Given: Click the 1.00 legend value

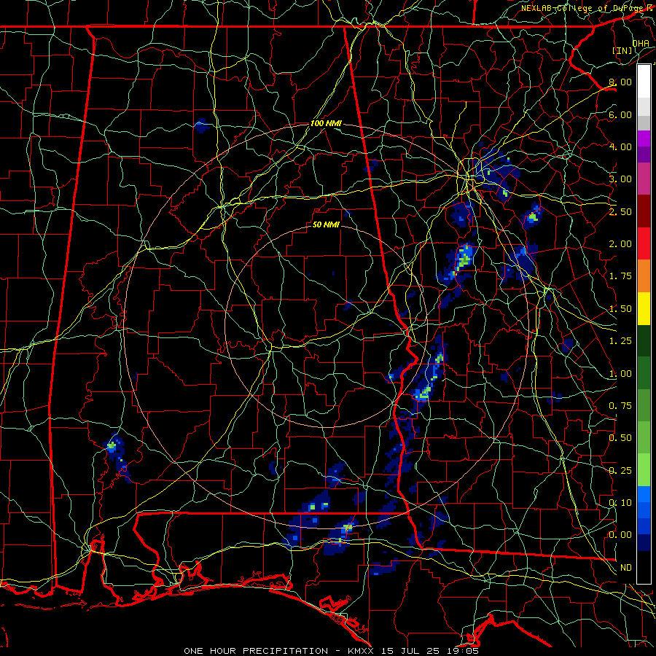Looking at the screenshot, I should point(620,374).
